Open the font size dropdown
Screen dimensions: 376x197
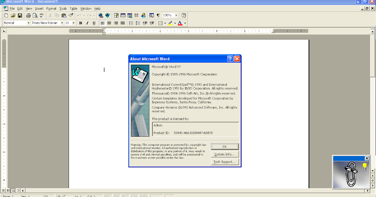point(74,23)
